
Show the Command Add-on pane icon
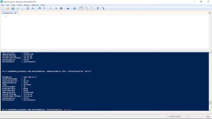pos(103,8)
